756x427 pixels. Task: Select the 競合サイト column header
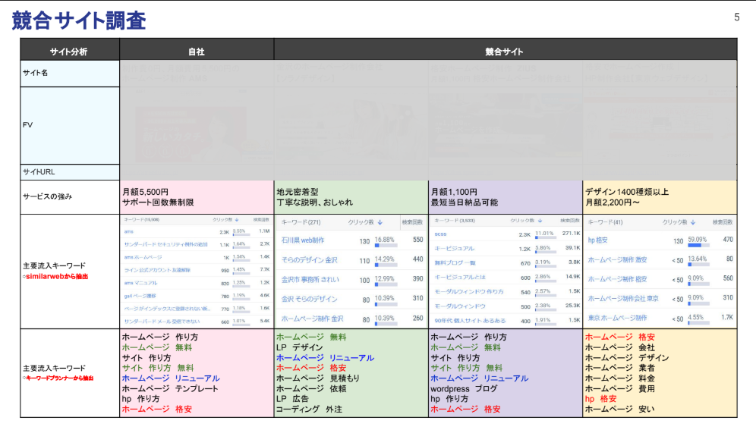(x=505, y=52)
